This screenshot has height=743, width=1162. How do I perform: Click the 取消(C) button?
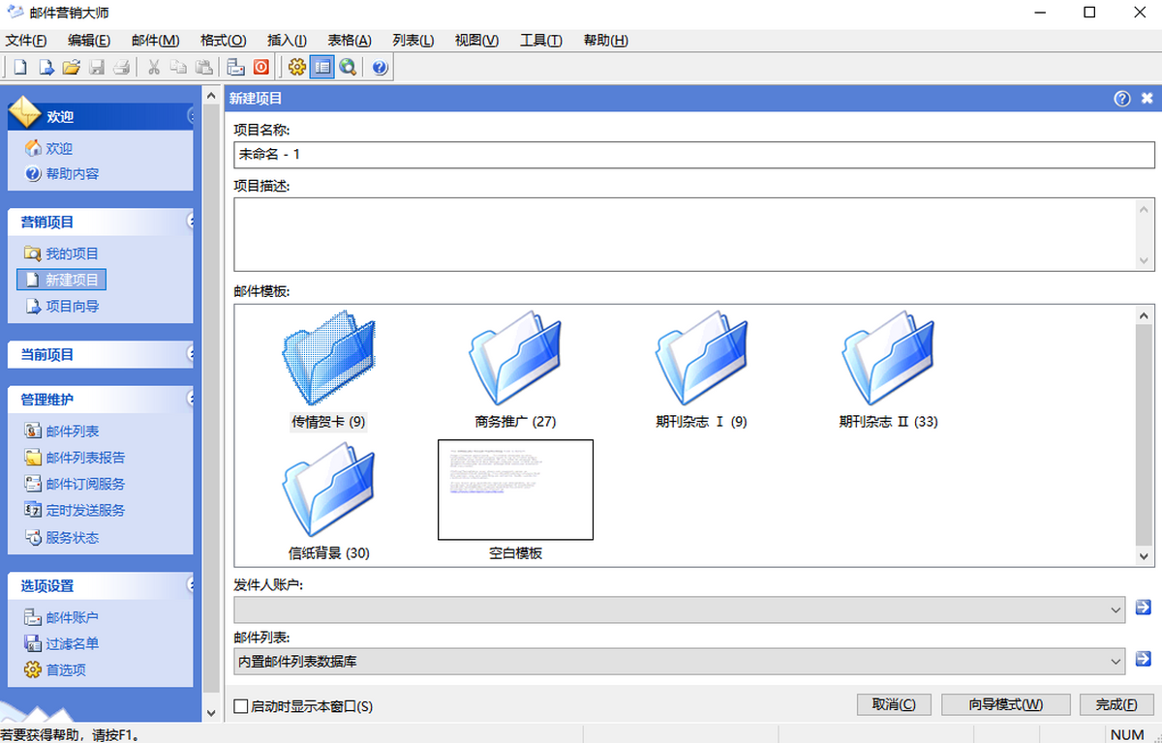pos(894,704)
